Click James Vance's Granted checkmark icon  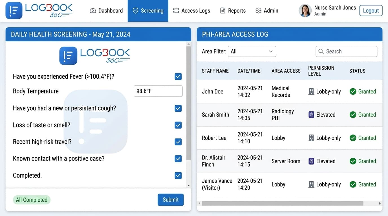(353, 184)
